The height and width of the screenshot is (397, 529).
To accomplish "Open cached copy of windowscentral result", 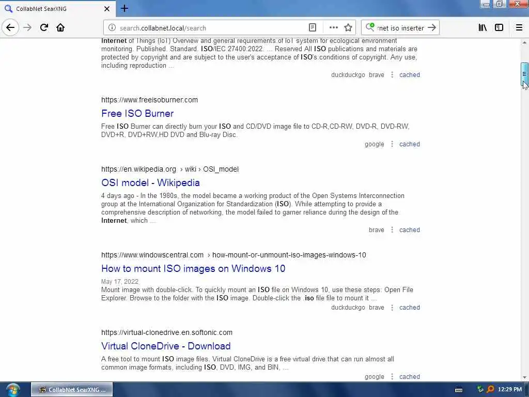I will click(410, 308).
